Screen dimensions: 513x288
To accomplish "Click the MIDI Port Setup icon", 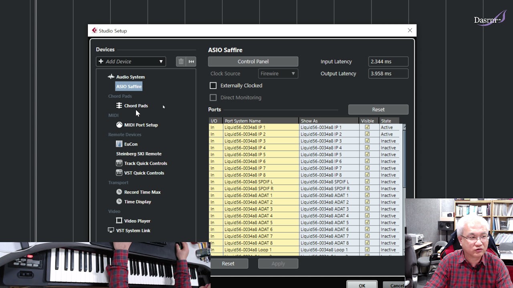I will click(x=119, y=125).
